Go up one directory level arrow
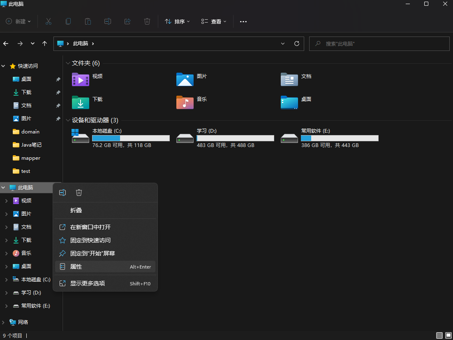 45,44
